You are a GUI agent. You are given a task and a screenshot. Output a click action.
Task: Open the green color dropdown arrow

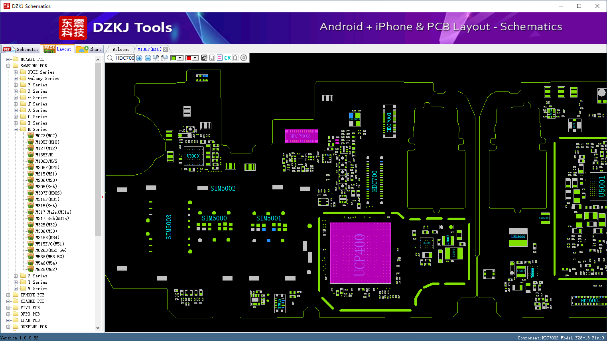click(180, 58)
